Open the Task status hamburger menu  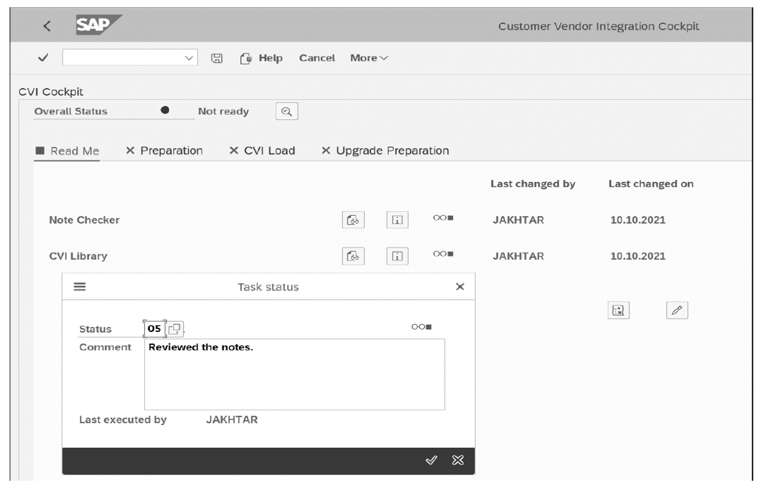(x=80, y=286)
